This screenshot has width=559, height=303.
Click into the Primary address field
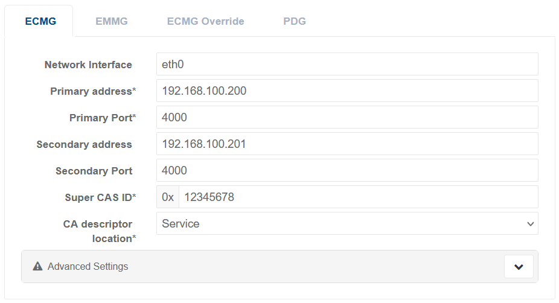pos(347,91)
